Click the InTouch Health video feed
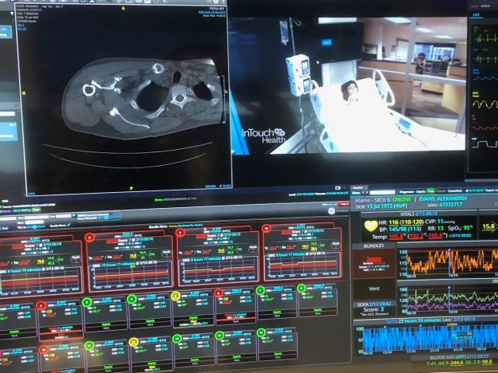Screen dimensions: 498x373 348,86
